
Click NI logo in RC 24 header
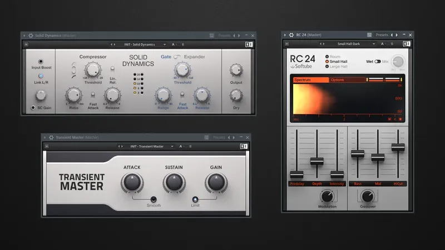click(407, 44)
